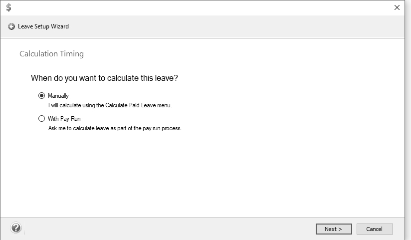This screenshot has width=411, height=240.
Task: Select the With Pay Run radio button
Action: click(41, 119)
